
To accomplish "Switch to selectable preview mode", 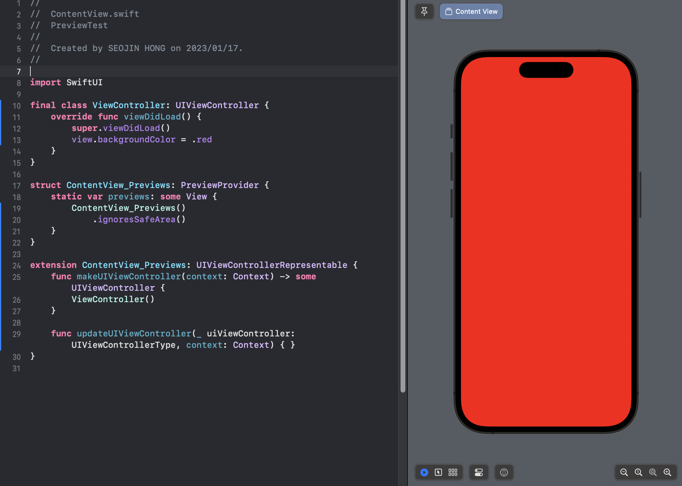I will coord(438,472).
